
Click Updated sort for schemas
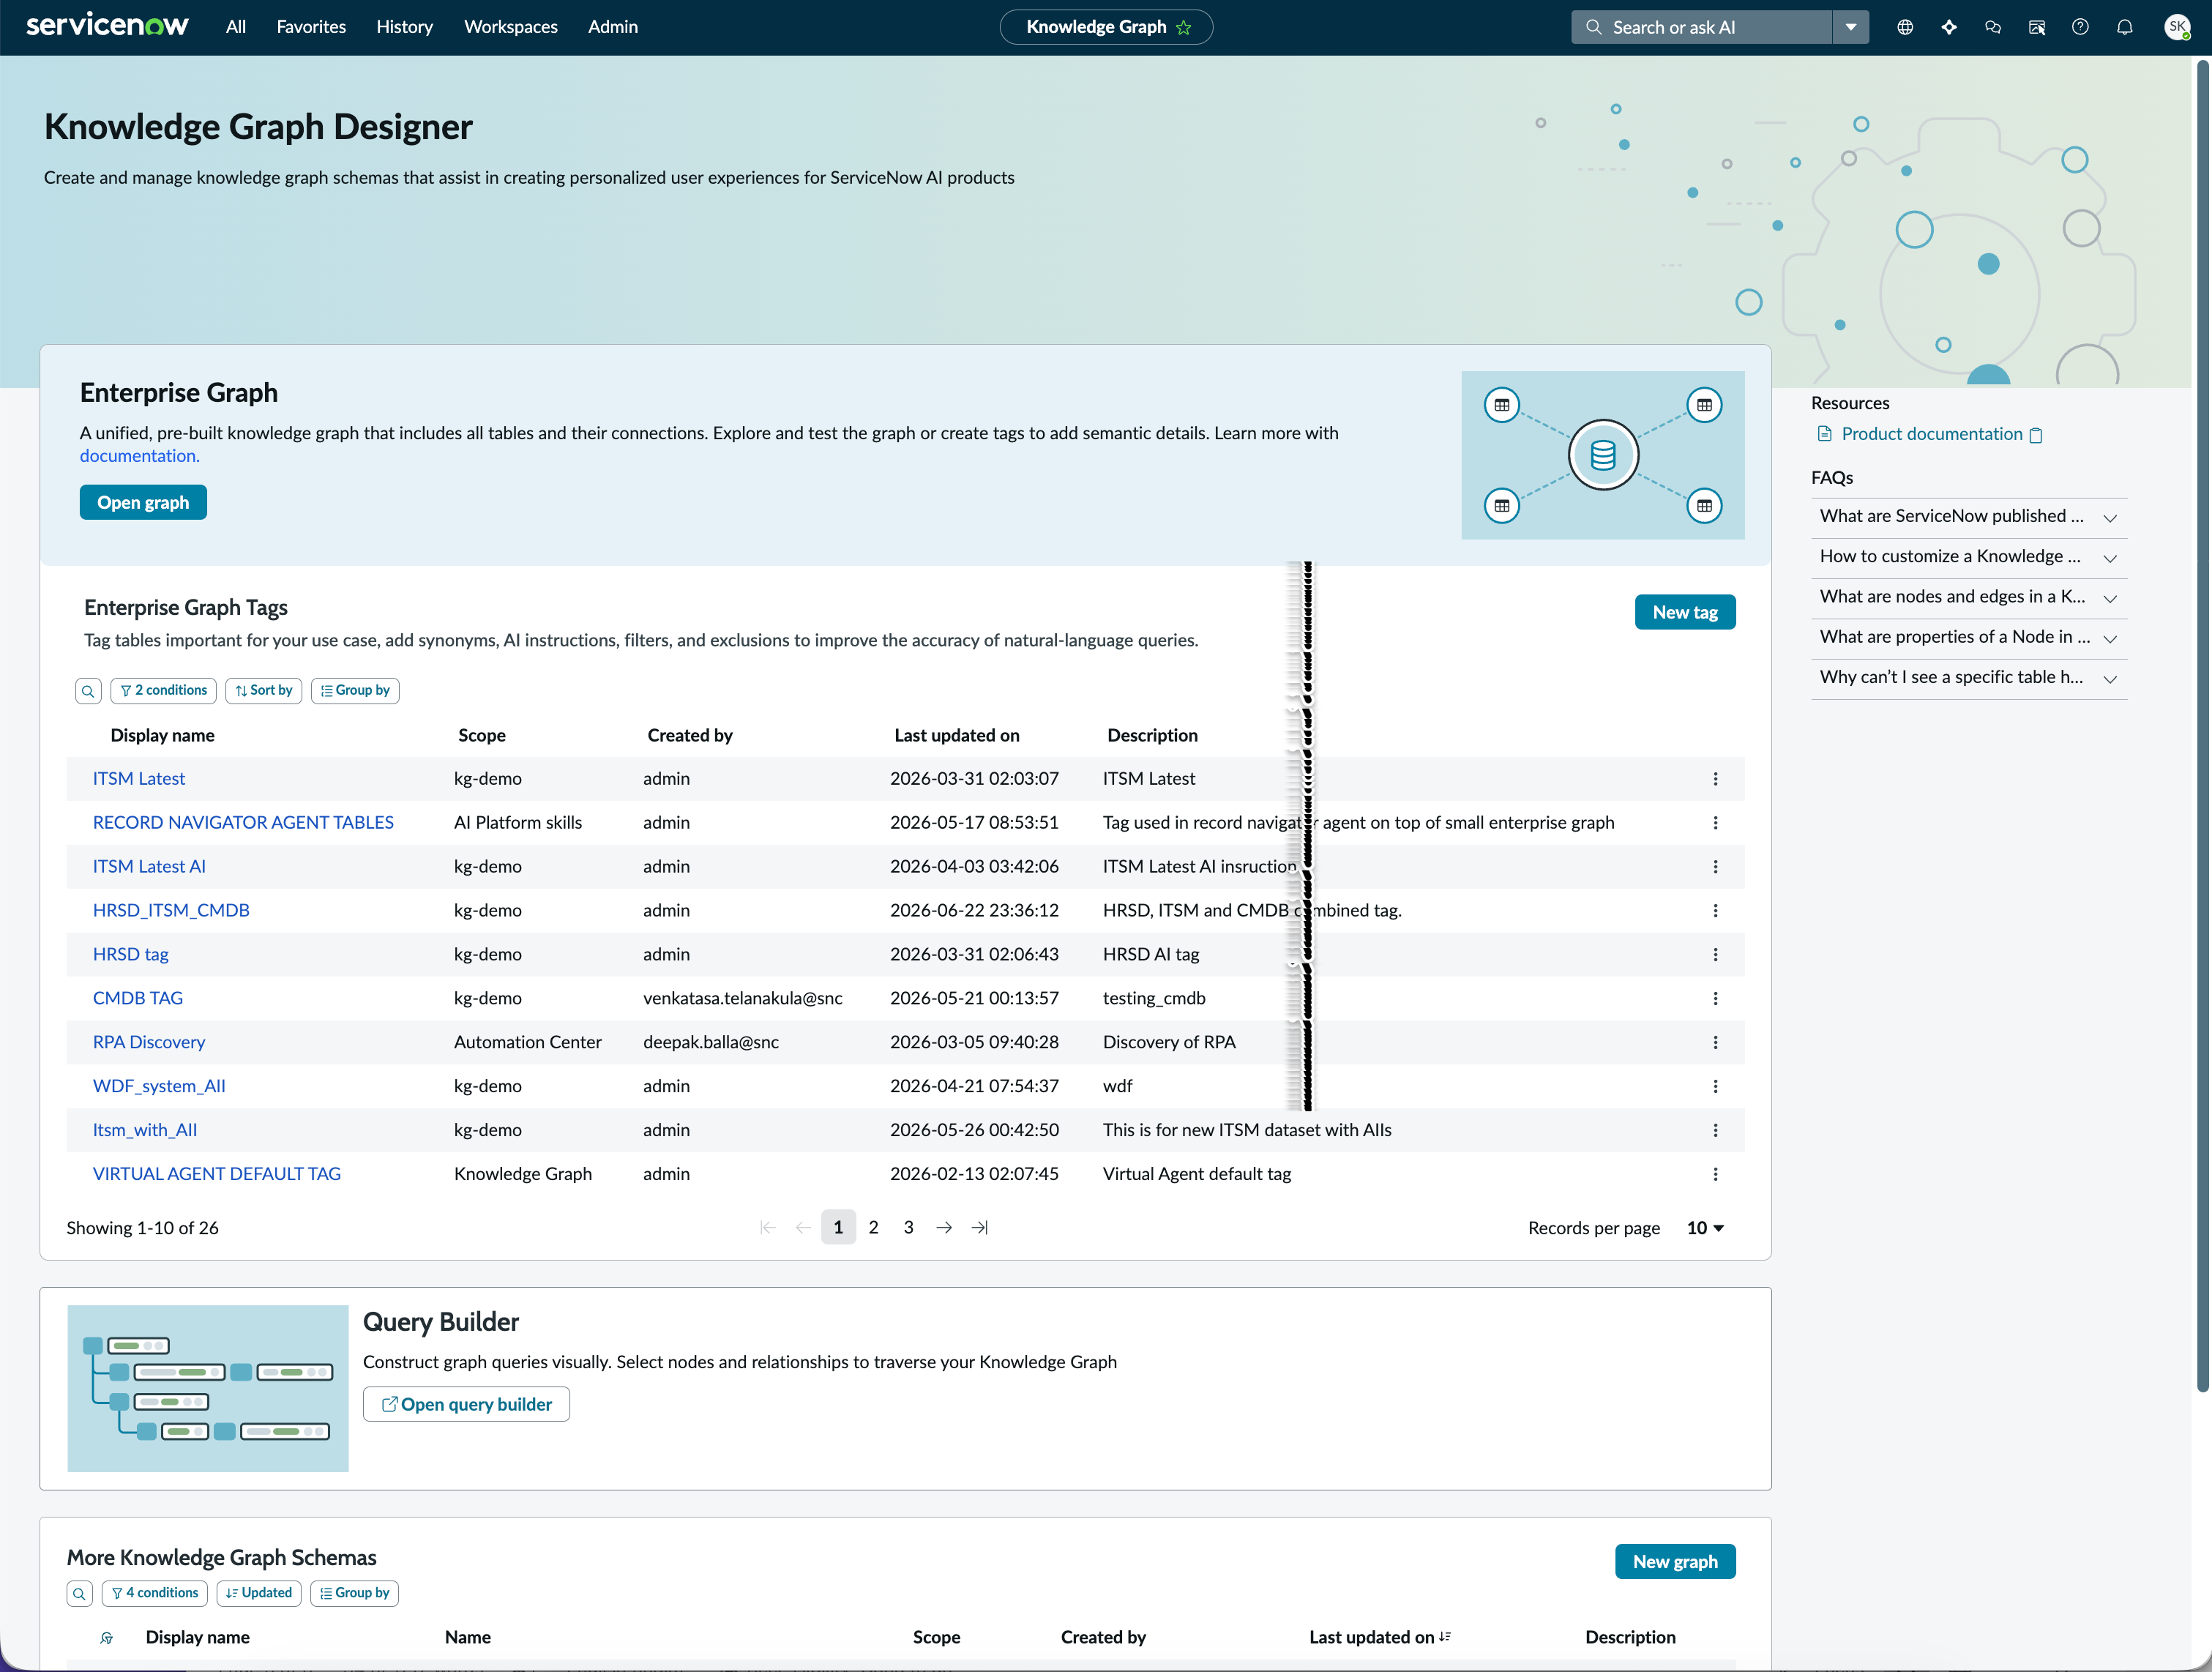tap(259, 1593)
